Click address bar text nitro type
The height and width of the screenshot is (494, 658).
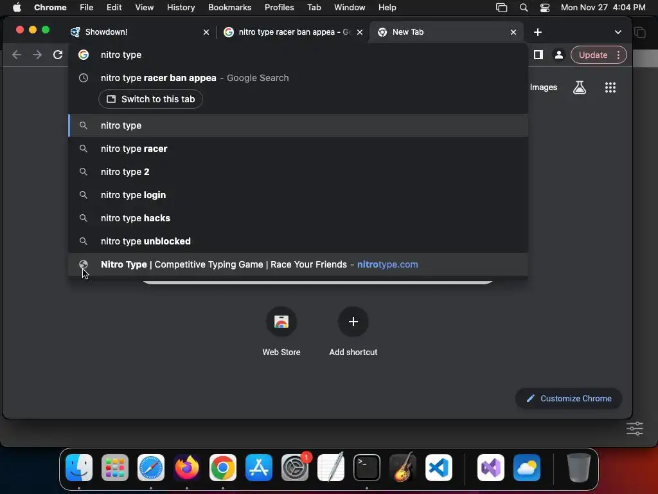(121, 55)
